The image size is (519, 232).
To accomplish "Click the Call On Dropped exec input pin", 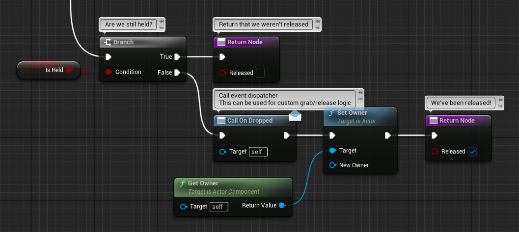I will (222, 135).
